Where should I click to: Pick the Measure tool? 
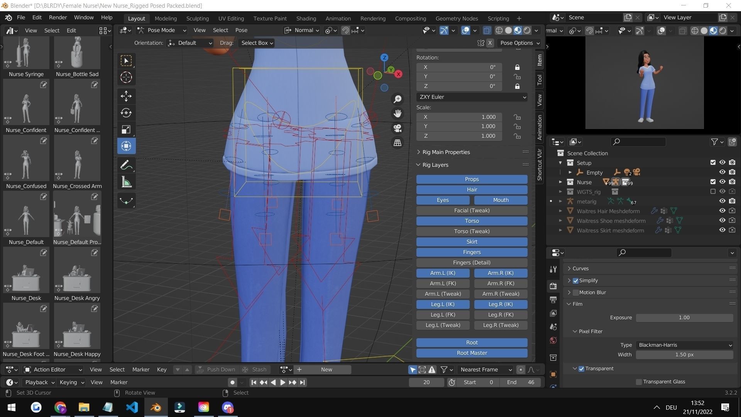(126, 182)
